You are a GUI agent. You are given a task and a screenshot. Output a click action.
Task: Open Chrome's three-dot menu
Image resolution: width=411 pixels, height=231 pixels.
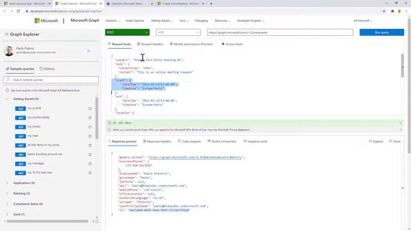(x=407, y=12)
